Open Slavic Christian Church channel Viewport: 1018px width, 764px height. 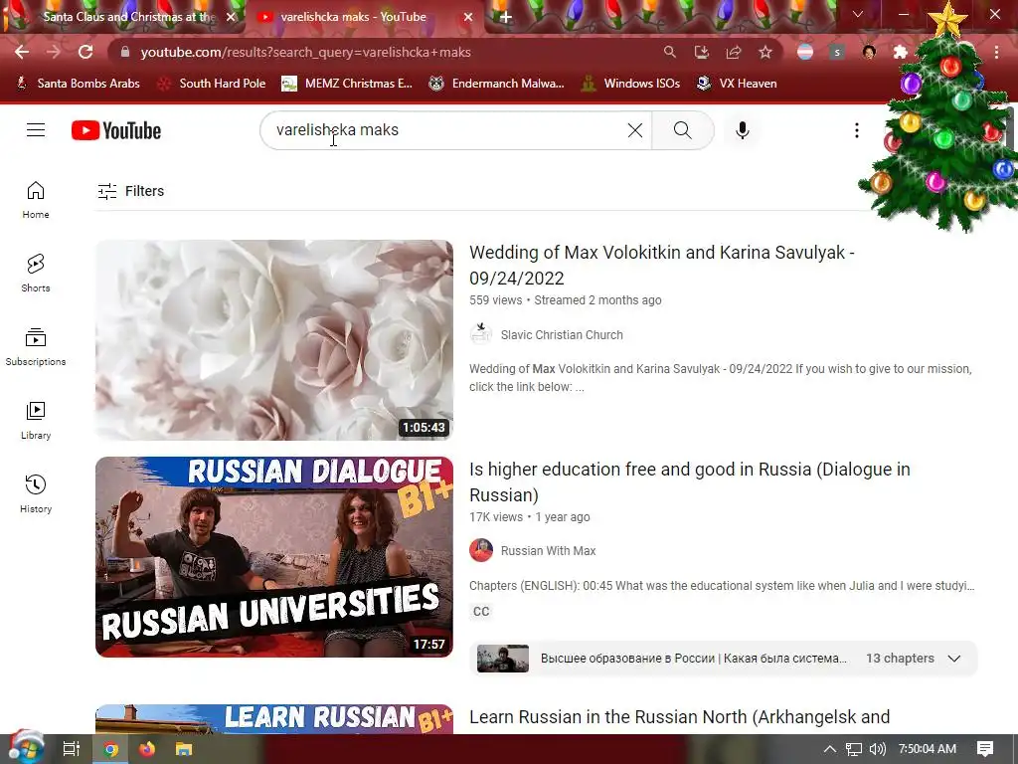562,334
